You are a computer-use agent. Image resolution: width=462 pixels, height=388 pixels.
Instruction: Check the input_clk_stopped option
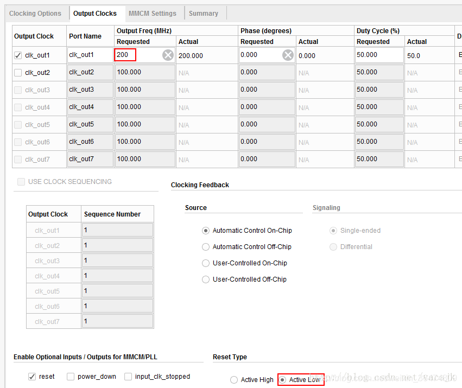pyautogui.click(x=129, y=377)
